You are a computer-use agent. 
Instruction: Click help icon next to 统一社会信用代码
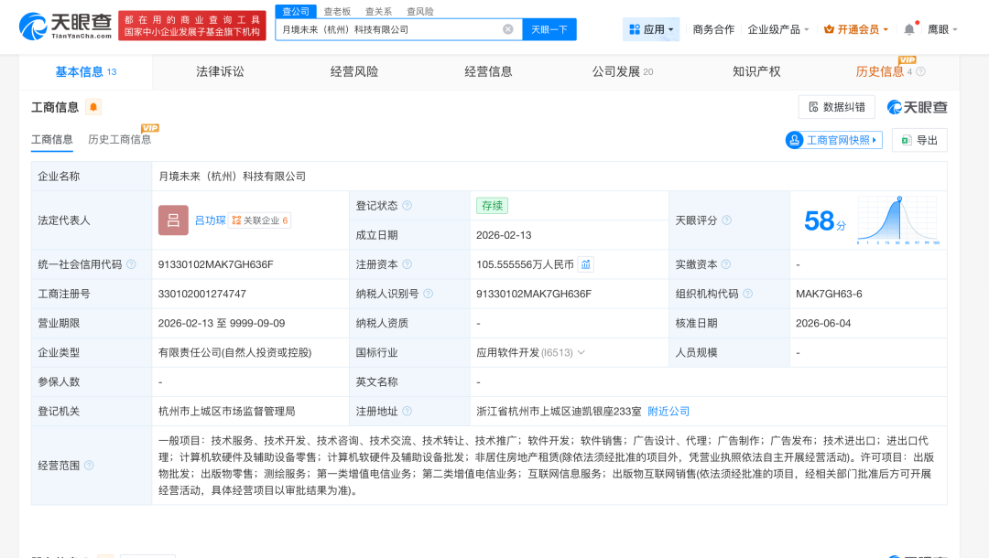pyautogui.click(x=131, y=264)
